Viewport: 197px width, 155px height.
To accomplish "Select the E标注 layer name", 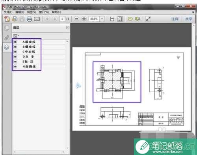I will click(x=28, y=62).
